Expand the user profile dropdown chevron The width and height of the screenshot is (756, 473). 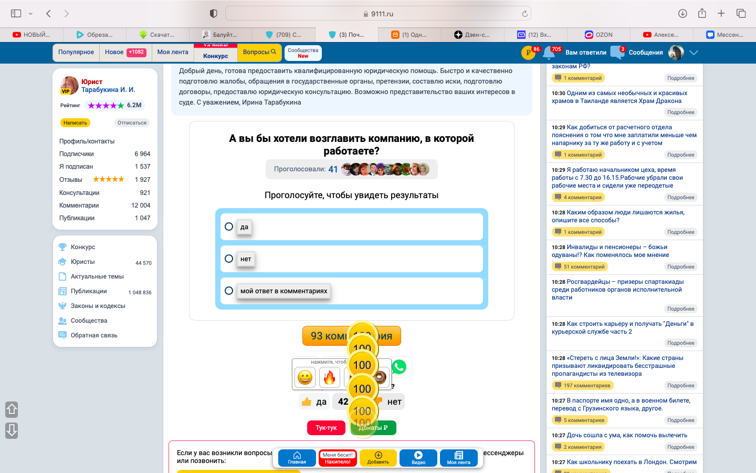pos(694,53)
